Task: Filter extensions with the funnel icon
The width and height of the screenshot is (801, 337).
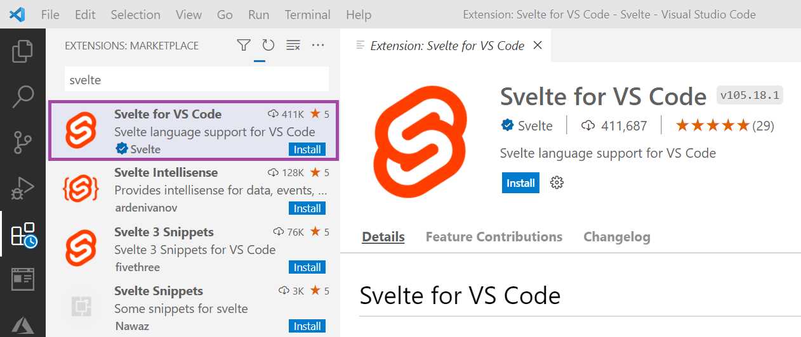Action: tap(244, 46)
